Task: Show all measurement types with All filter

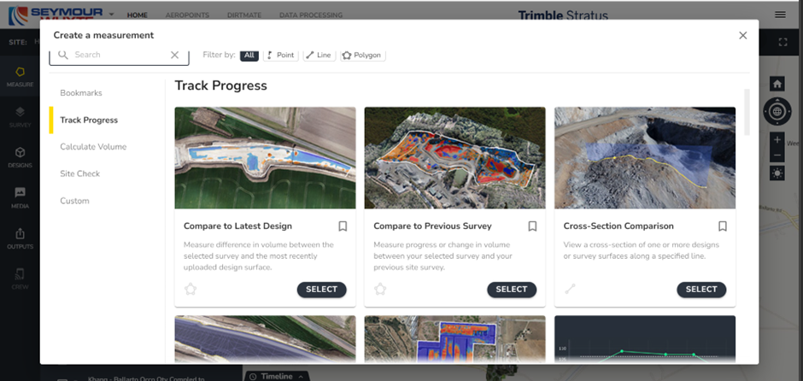Action: point(249,55)
